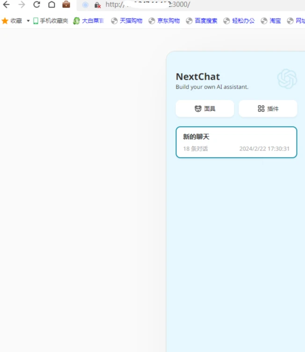Open the browser home page icon
The image size is (305, 352).
(52, 5)
